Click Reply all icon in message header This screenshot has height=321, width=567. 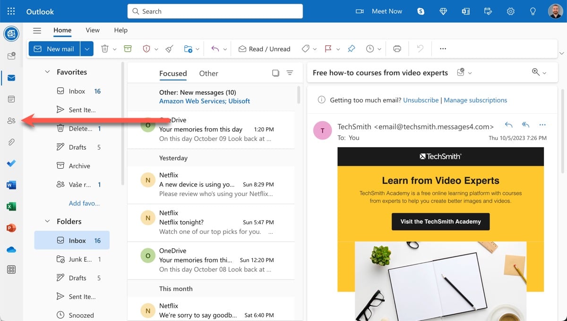(525, 125)
